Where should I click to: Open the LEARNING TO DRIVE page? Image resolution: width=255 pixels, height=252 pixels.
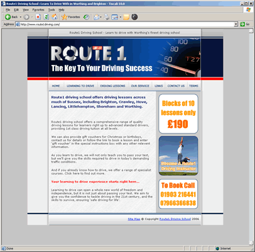point(80,86)
